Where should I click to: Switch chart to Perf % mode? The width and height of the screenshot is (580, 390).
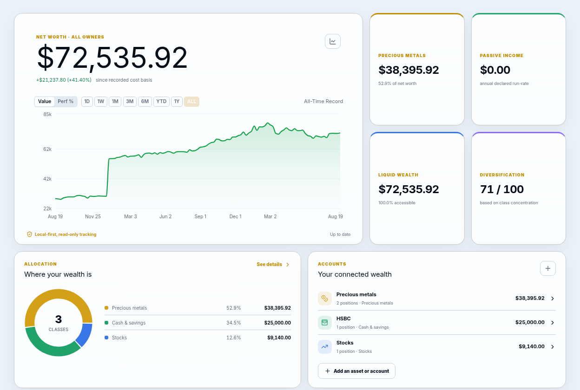click(66, 101)
